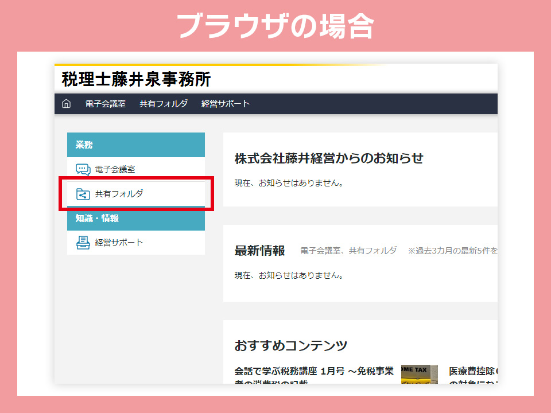Click the 税理士藤井泉事務所 site title
The width and height of the screenshot is (551, 413).
coord(136,79)
